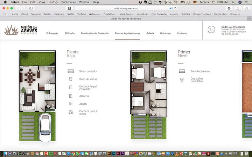Click the Safari back arrow
This screenshot has width=252, height=157.
pos(17,8)
